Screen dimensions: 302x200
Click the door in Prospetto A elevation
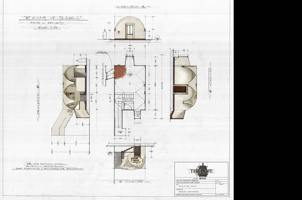(x=130, y=31)
